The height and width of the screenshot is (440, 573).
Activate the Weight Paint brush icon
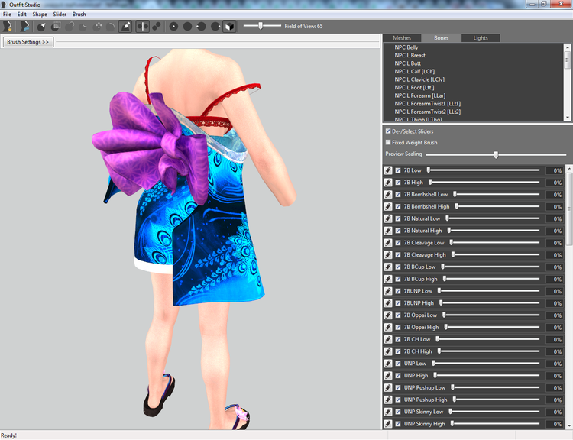(125, 26)
